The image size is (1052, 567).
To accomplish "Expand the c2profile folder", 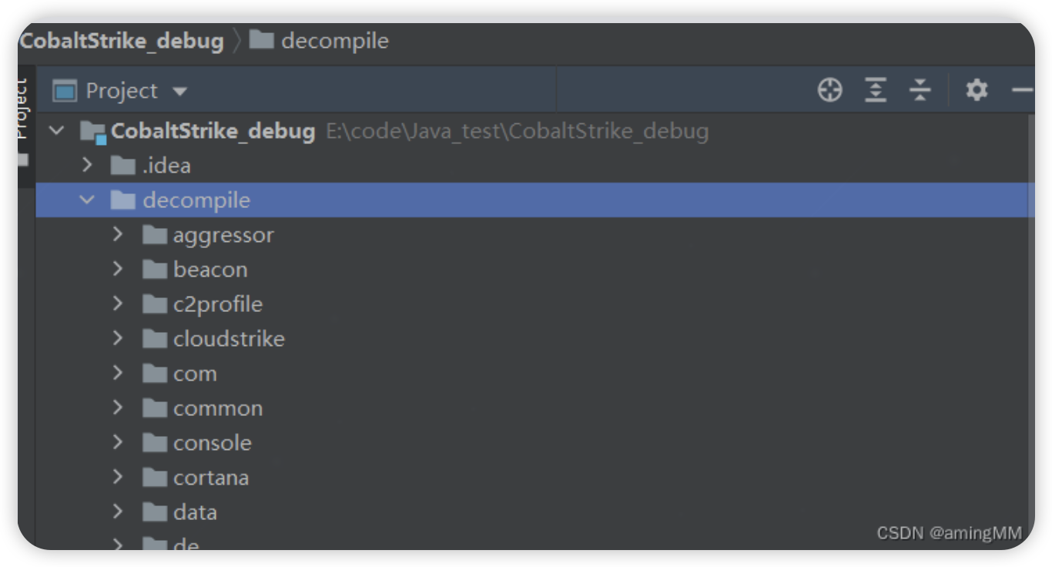I will coord(118,304).
